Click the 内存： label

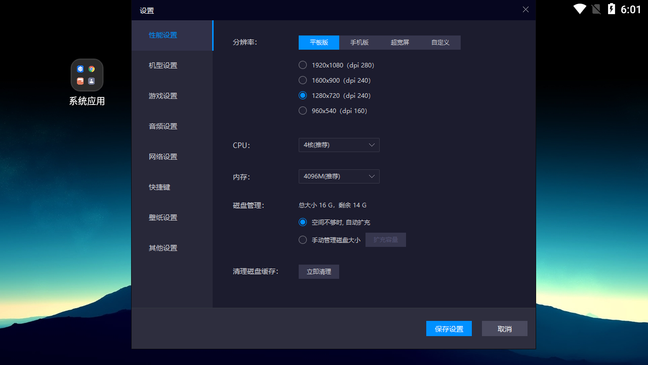click(241, 177)
